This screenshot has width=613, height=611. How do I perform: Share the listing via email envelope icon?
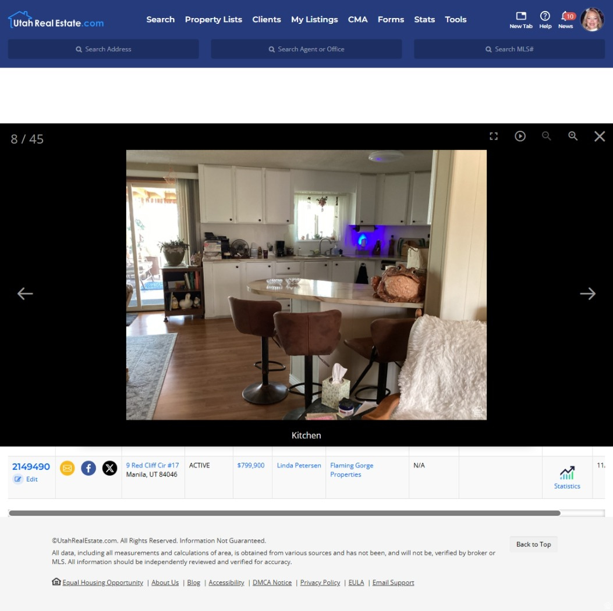pos(67,468)
